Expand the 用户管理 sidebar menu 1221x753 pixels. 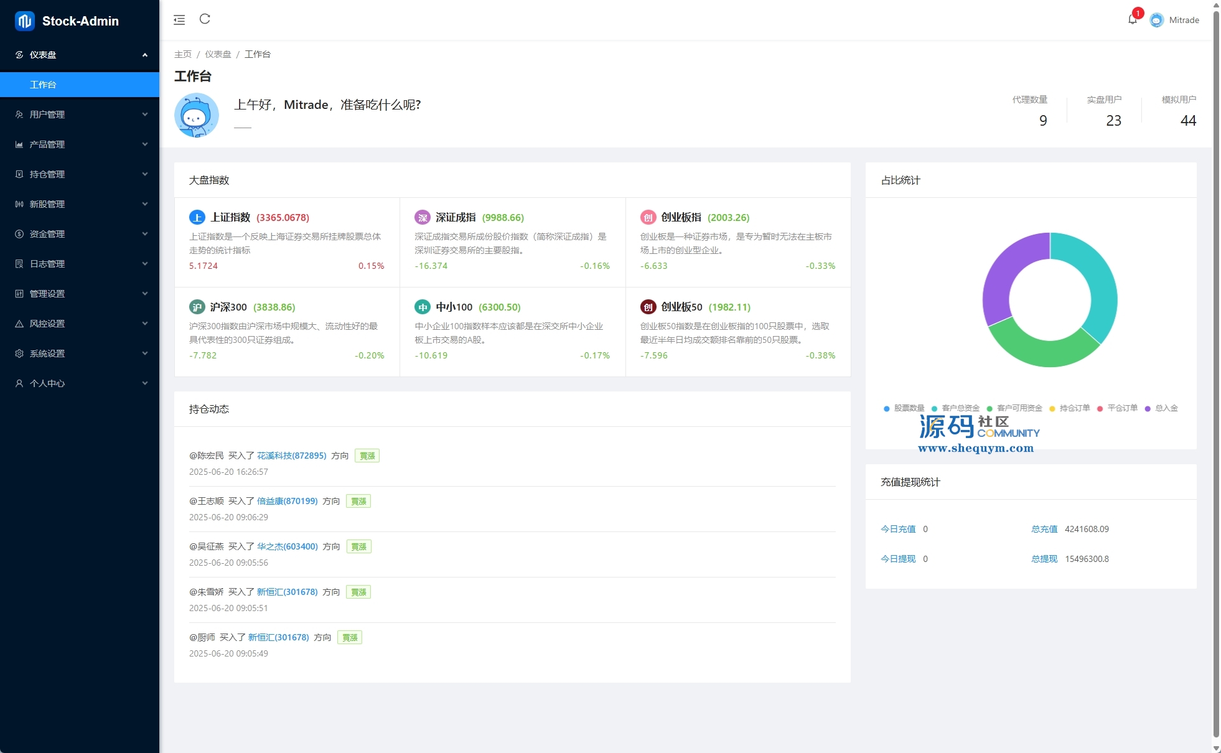80,115
